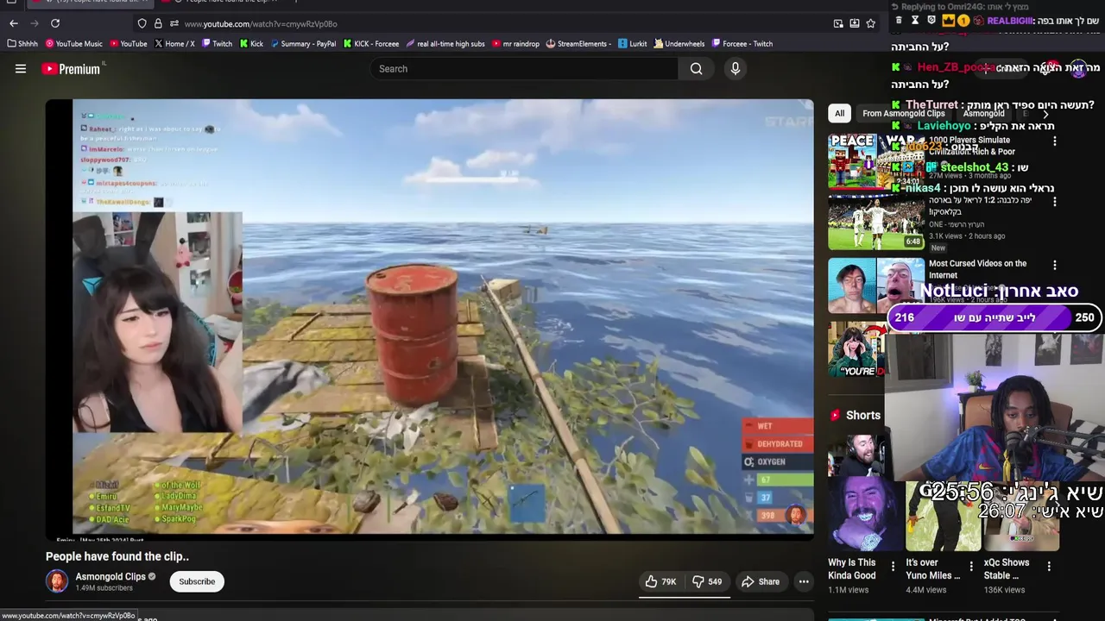
Task: Click the browser URL address bar
Action: tap(501, 23)
